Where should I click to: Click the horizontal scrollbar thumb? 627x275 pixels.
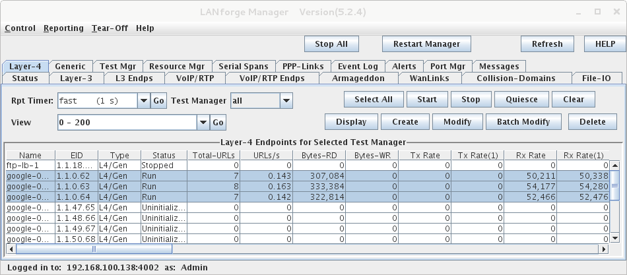click(x=94, y=249)
